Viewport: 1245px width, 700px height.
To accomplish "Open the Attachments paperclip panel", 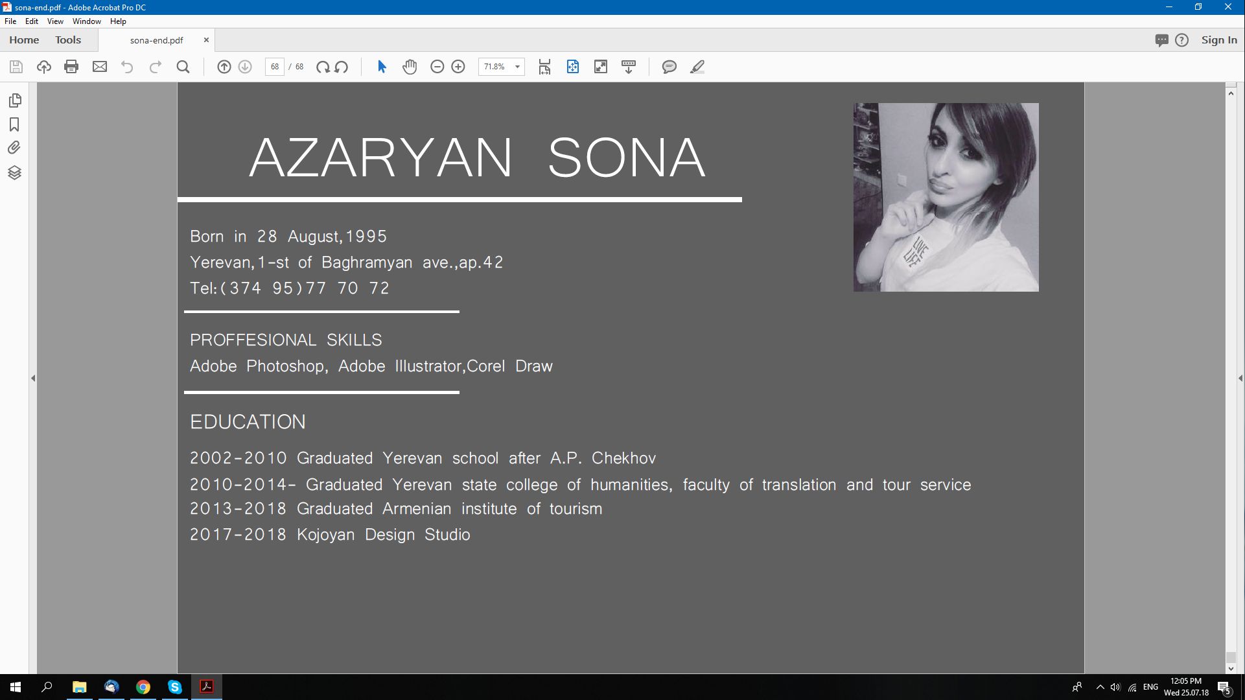I will 14,148.
